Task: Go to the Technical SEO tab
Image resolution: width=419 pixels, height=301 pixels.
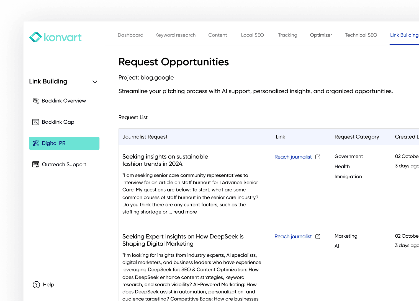Action: click(361, 35)
